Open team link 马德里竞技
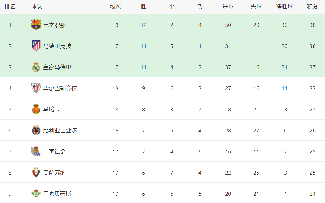The width and height of the screenshot is (325, 203). 57,46
